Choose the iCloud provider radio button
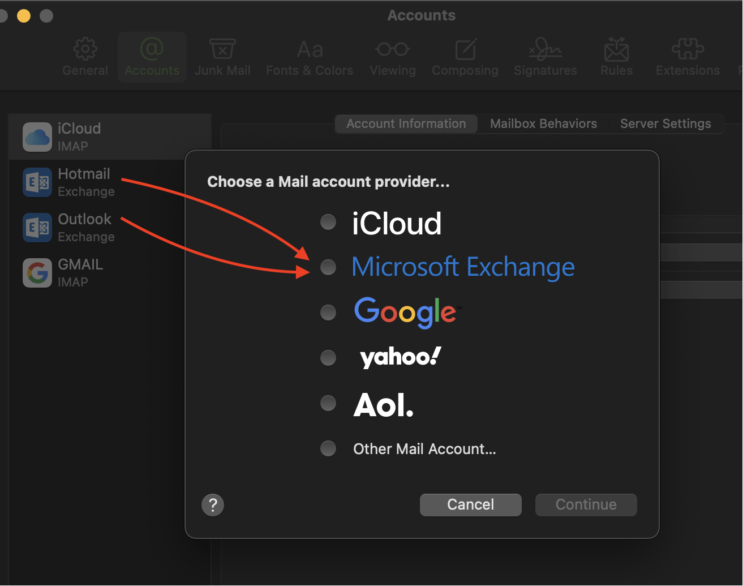The image size is (743, 586). click(328, 222)
